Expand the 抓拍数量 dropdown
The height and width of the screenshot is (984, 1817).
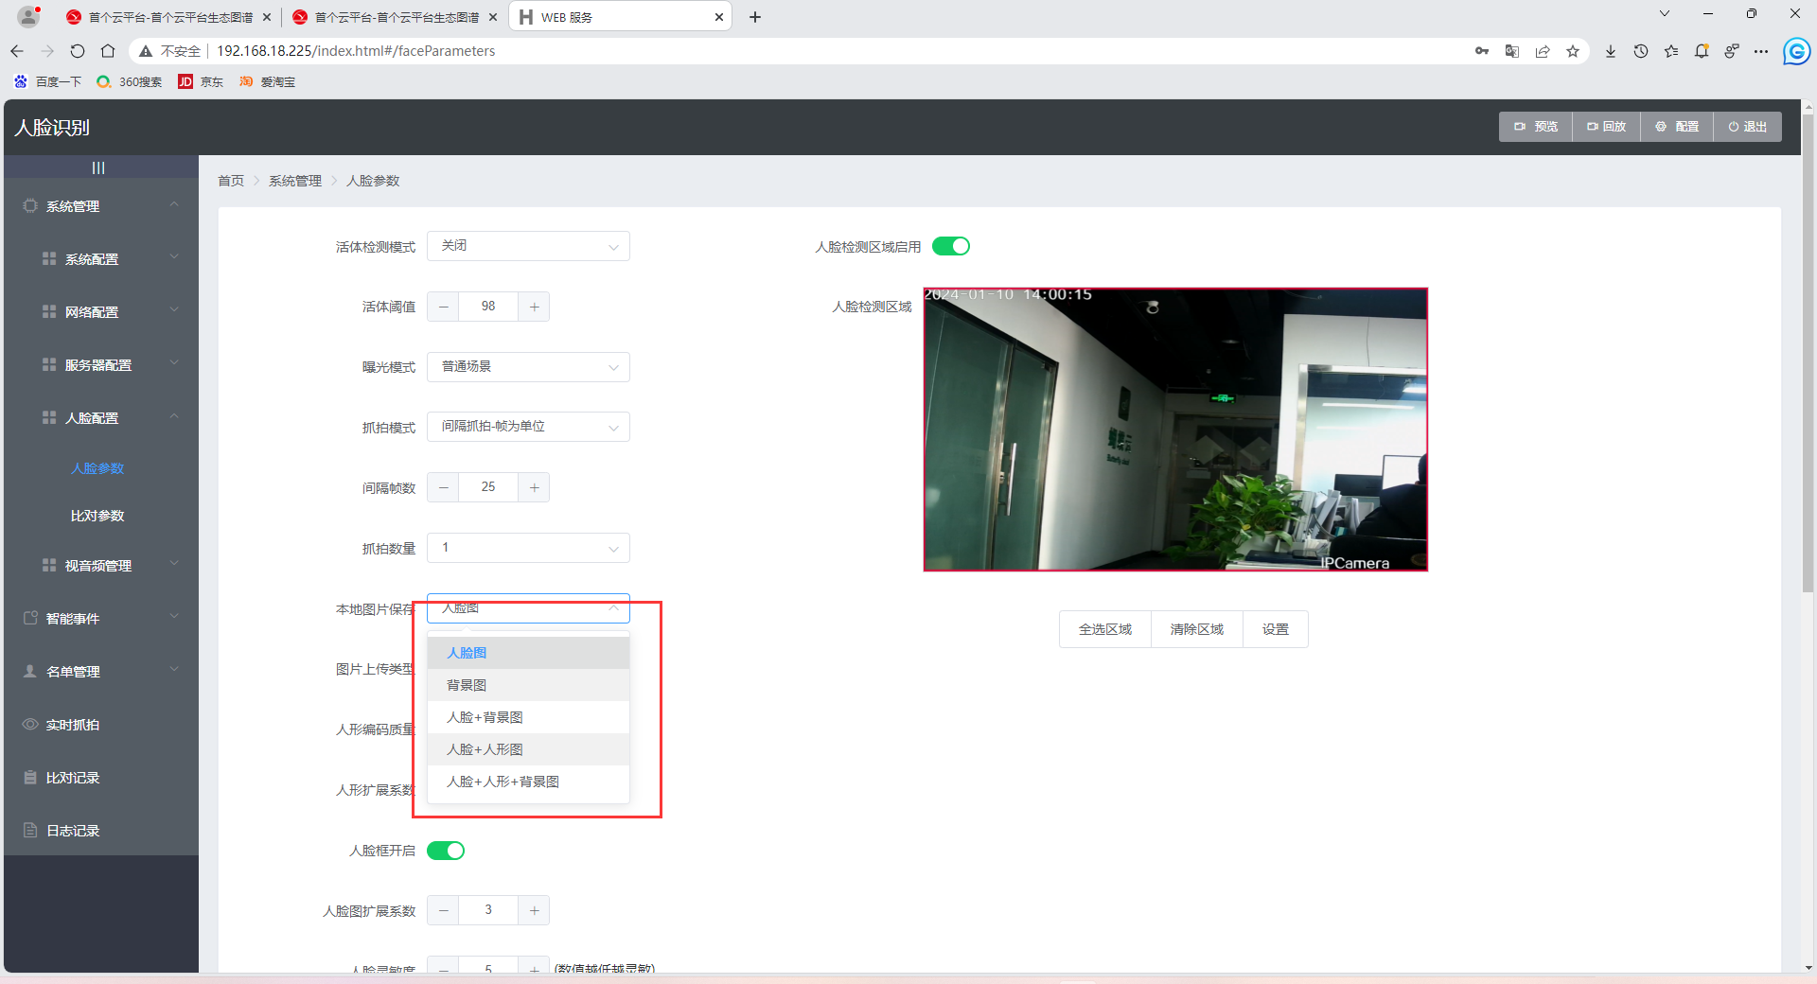click(528, 548)
